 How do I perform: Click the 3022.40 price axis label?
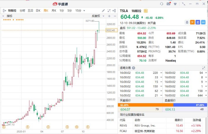[111, 30]
